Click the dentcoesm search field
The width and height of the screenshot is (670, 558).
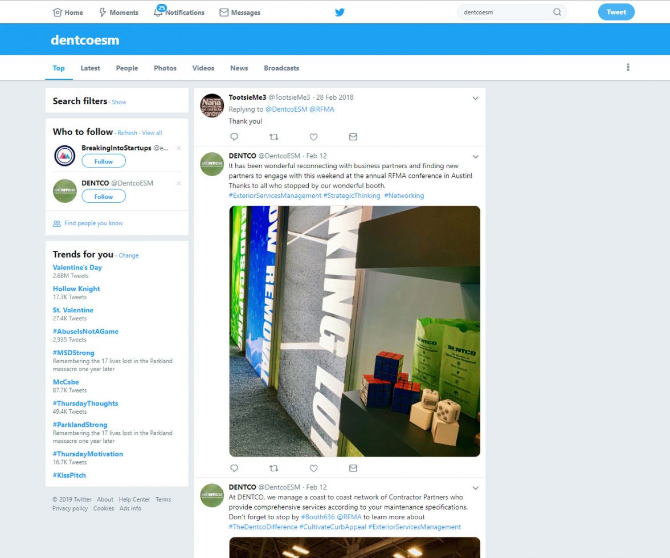point(506,12)
